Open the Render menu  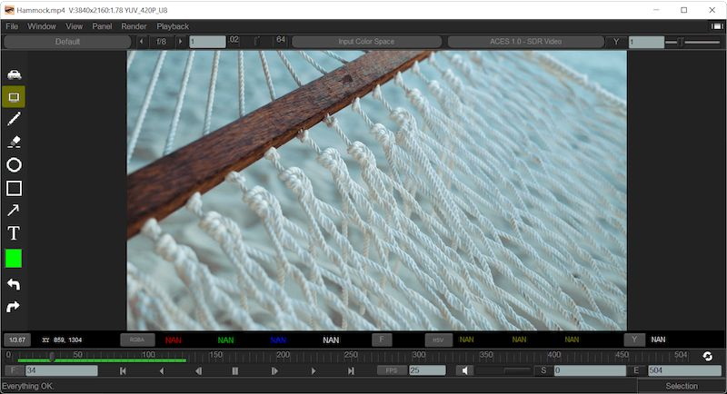coord(134,26)
